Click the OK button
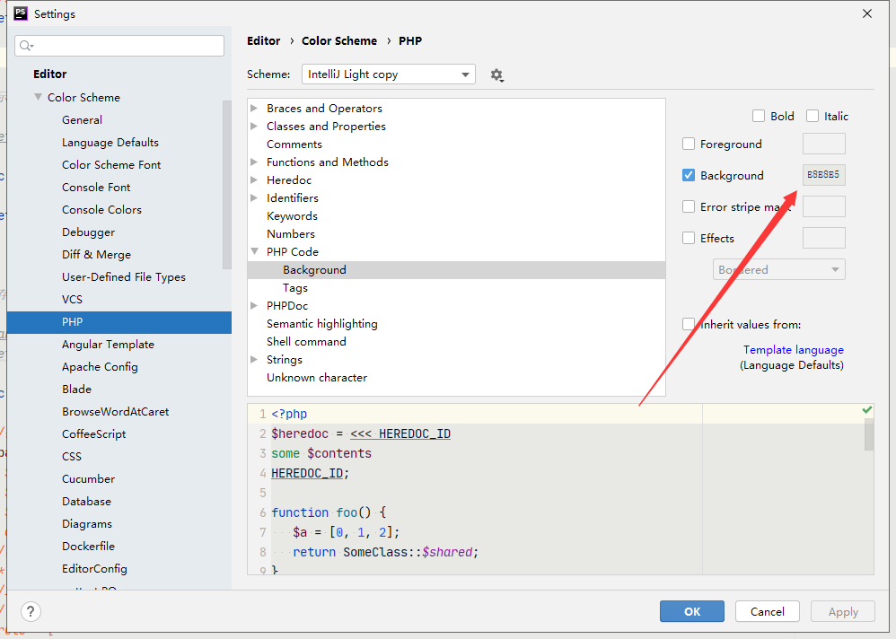This screenshot has width=896, height=639. click(692, 611)
